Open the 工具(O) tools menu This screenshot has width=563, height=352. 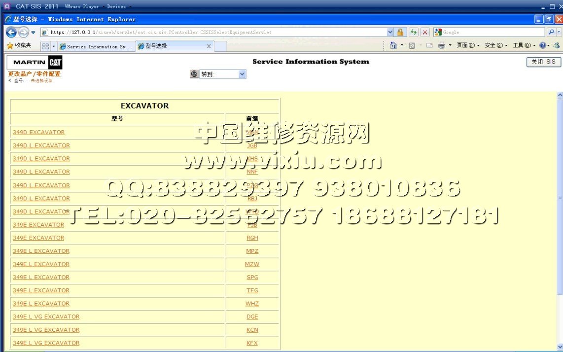524,45
